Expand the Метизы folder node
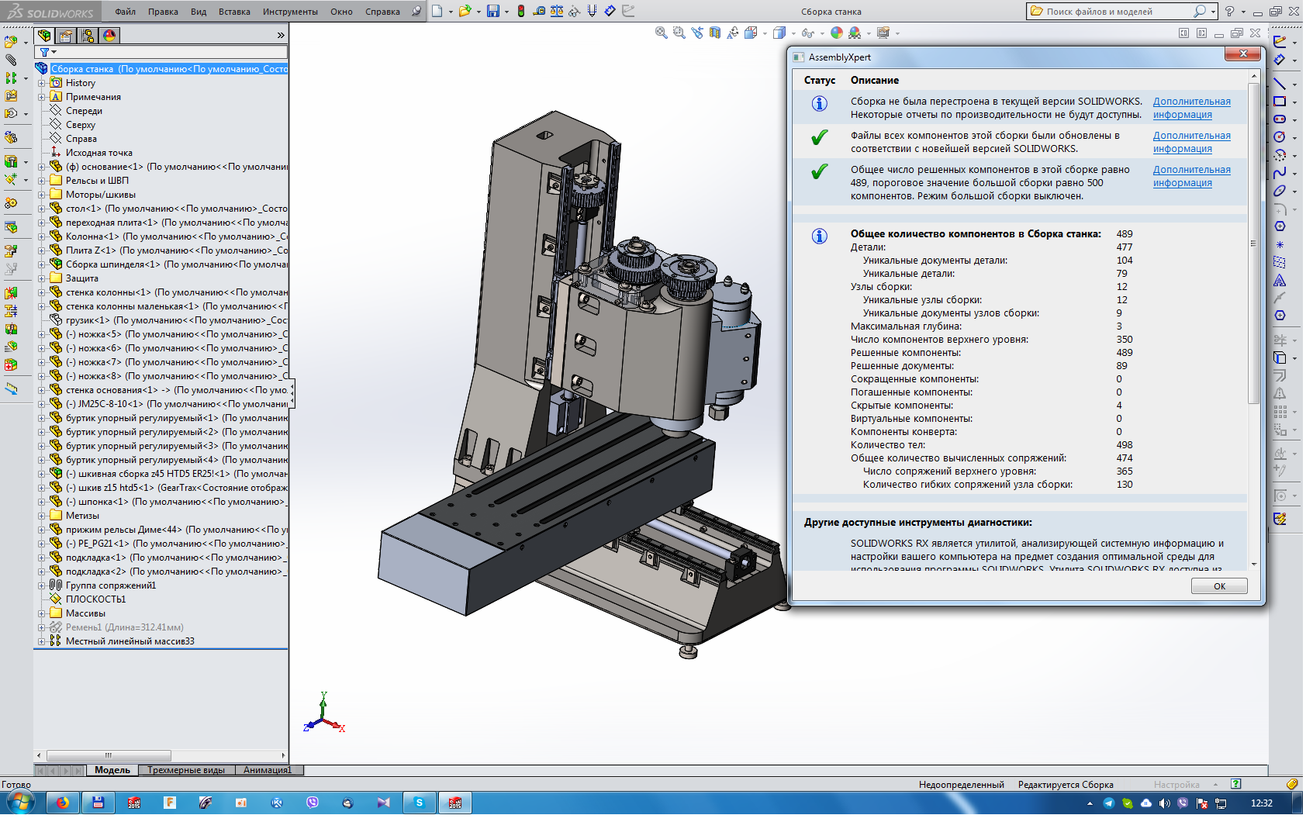 point(41,516)
